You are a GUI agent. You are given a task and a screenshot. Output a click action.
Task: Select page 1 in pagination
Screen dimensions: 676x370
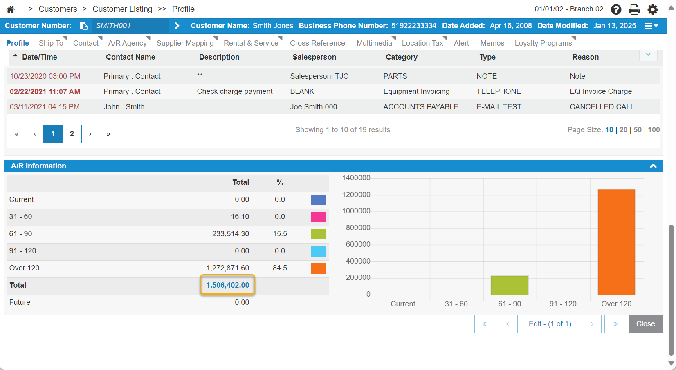[x=53, y=134]
